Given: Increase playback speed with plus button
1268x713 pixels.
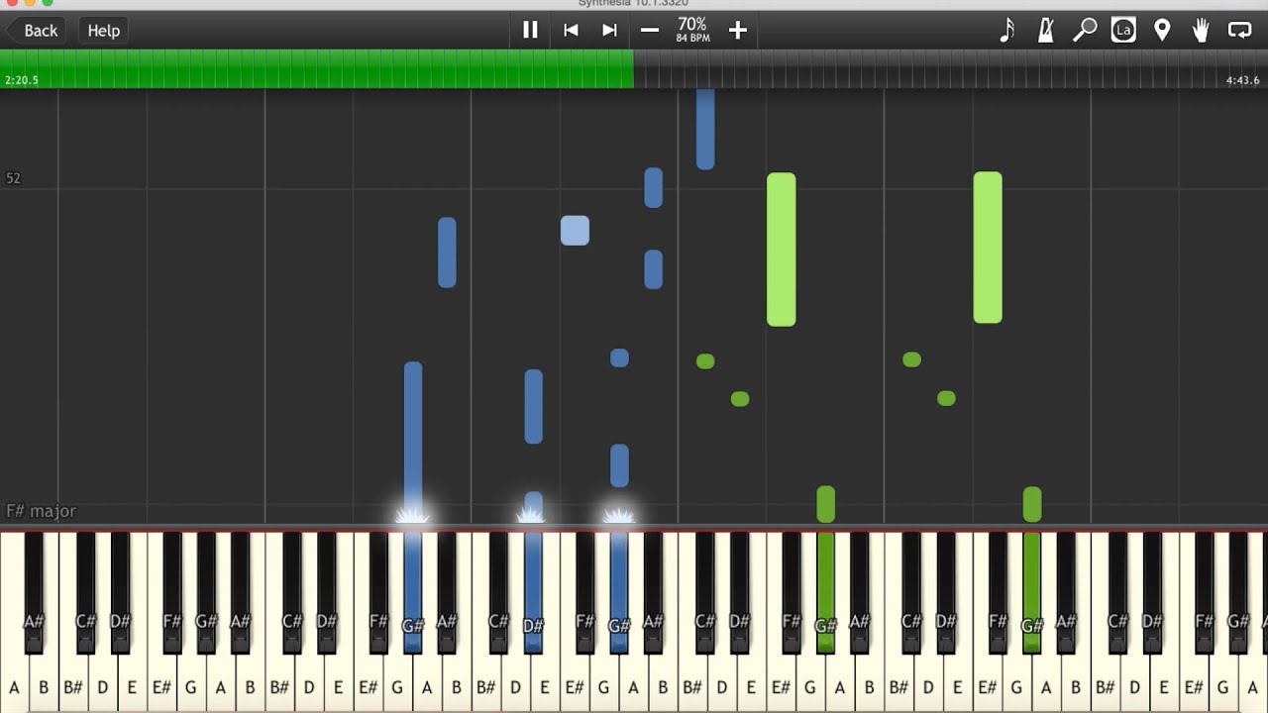Looking at the screenshot, I should point(738,31).
